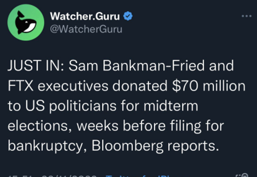257x177 pixels.
Task: Click the tweet timestamp at the bottom
Action: tap(52, 176)
